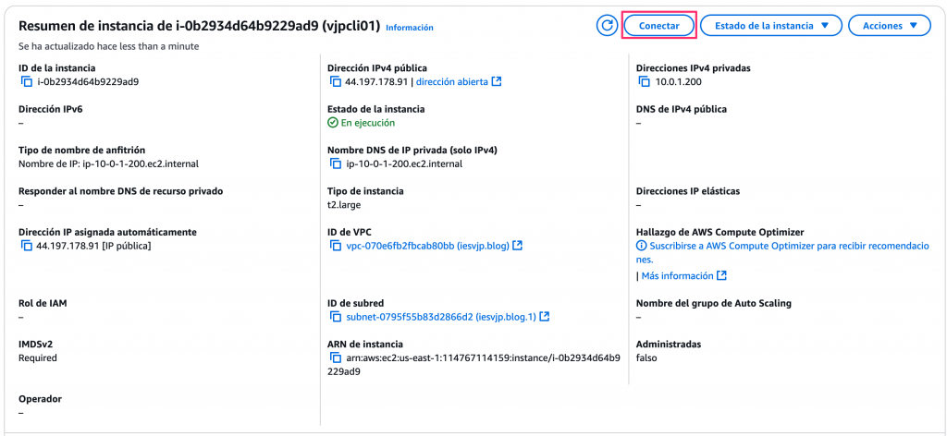Copy the public IPv4 address 44.197.178.91
947x436 pixels.
click(336, 81)
